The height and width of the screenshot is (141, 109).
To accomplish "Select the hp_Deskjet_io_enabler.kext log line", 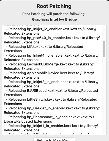I will click(x=52, y=110).
